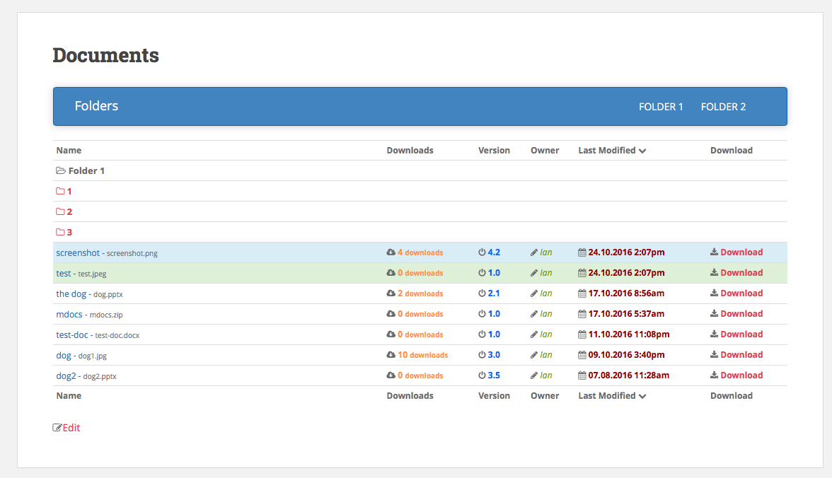Click the top Version column header

coord(494,150)
